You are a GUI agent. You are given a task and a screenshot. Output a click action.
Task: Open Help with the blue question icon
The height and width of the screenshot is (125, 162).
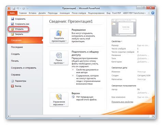pyautogui.click(x=153, y=13)
